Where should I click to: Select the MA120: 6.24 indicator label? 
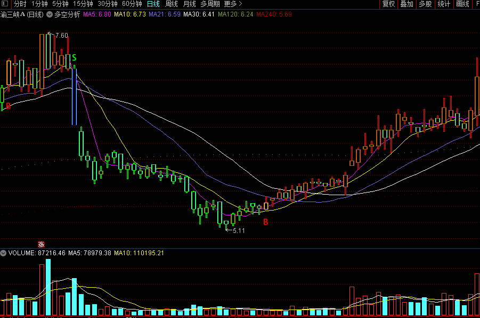235,14
